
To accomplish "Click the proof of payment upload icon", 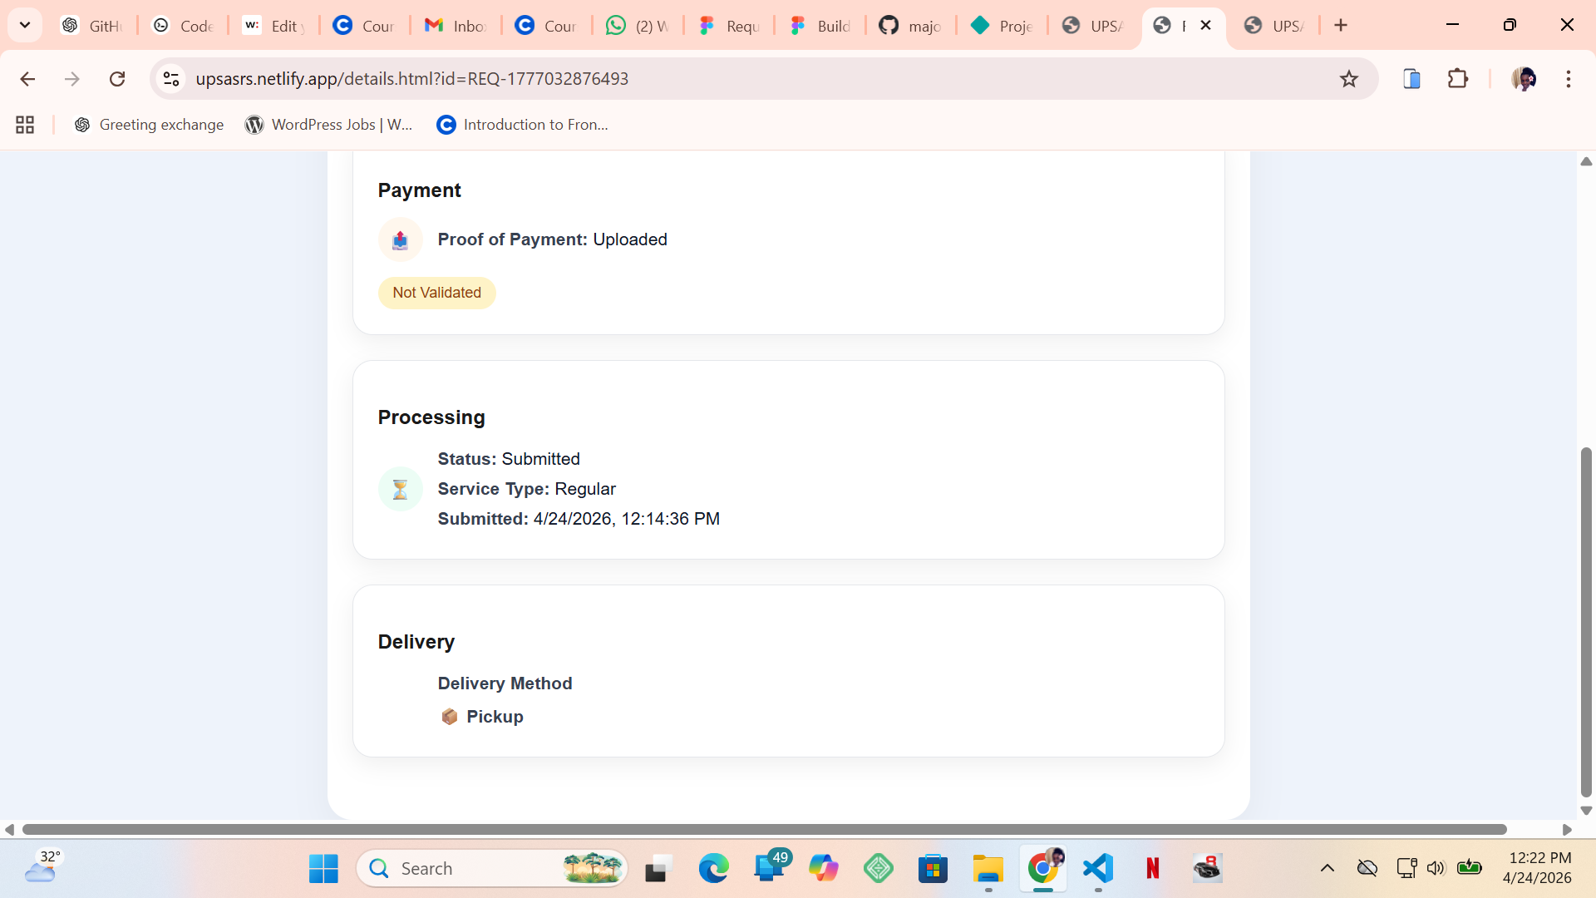I will pos(401,239).
